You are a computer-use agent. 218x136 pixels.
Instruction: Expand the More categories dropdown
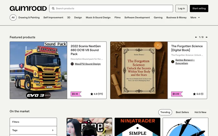click(195, 18)
